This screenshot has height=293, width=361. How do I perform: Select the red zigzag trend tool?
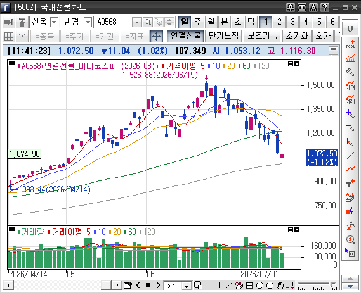click(x=350, y=170)
